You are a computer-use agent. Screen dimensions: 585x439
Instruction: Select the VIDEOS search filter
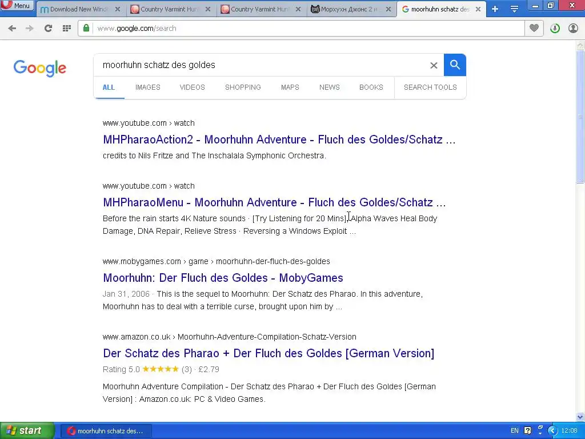tap(192, 87)
